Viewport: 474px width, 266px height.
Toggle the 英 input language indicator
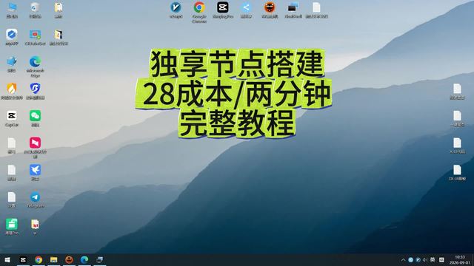point(433,259)
